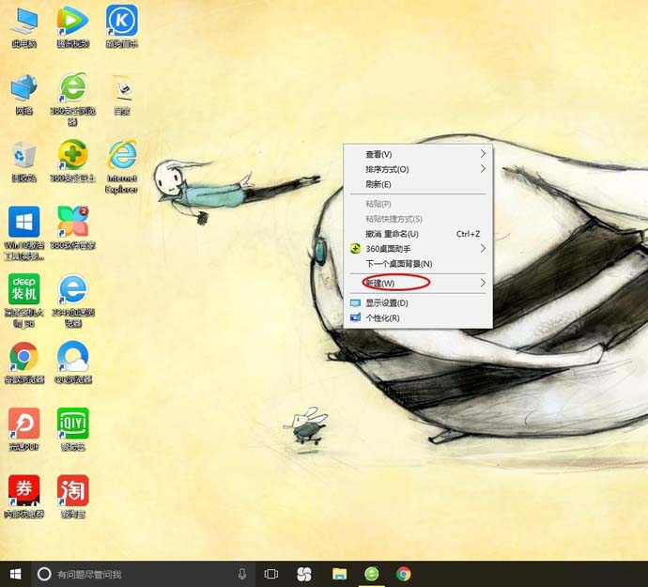The width and height of the screenshot is (648, 587).
Task: Click the 360 icon beside 360桌面助手
Action: 355,249
